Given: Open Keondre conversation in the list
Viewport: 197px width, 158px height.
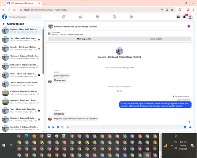Looking at the screenshot, I should coord(21,49).
